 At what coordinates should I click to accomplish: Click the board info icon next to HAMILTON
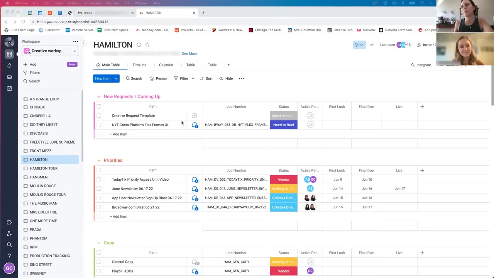[139, 45]
